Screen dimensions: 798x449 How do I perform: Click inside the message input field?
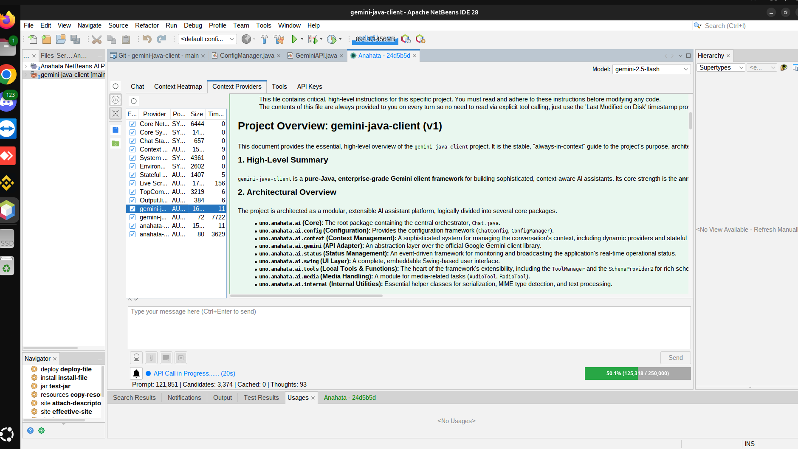(409, 328)
